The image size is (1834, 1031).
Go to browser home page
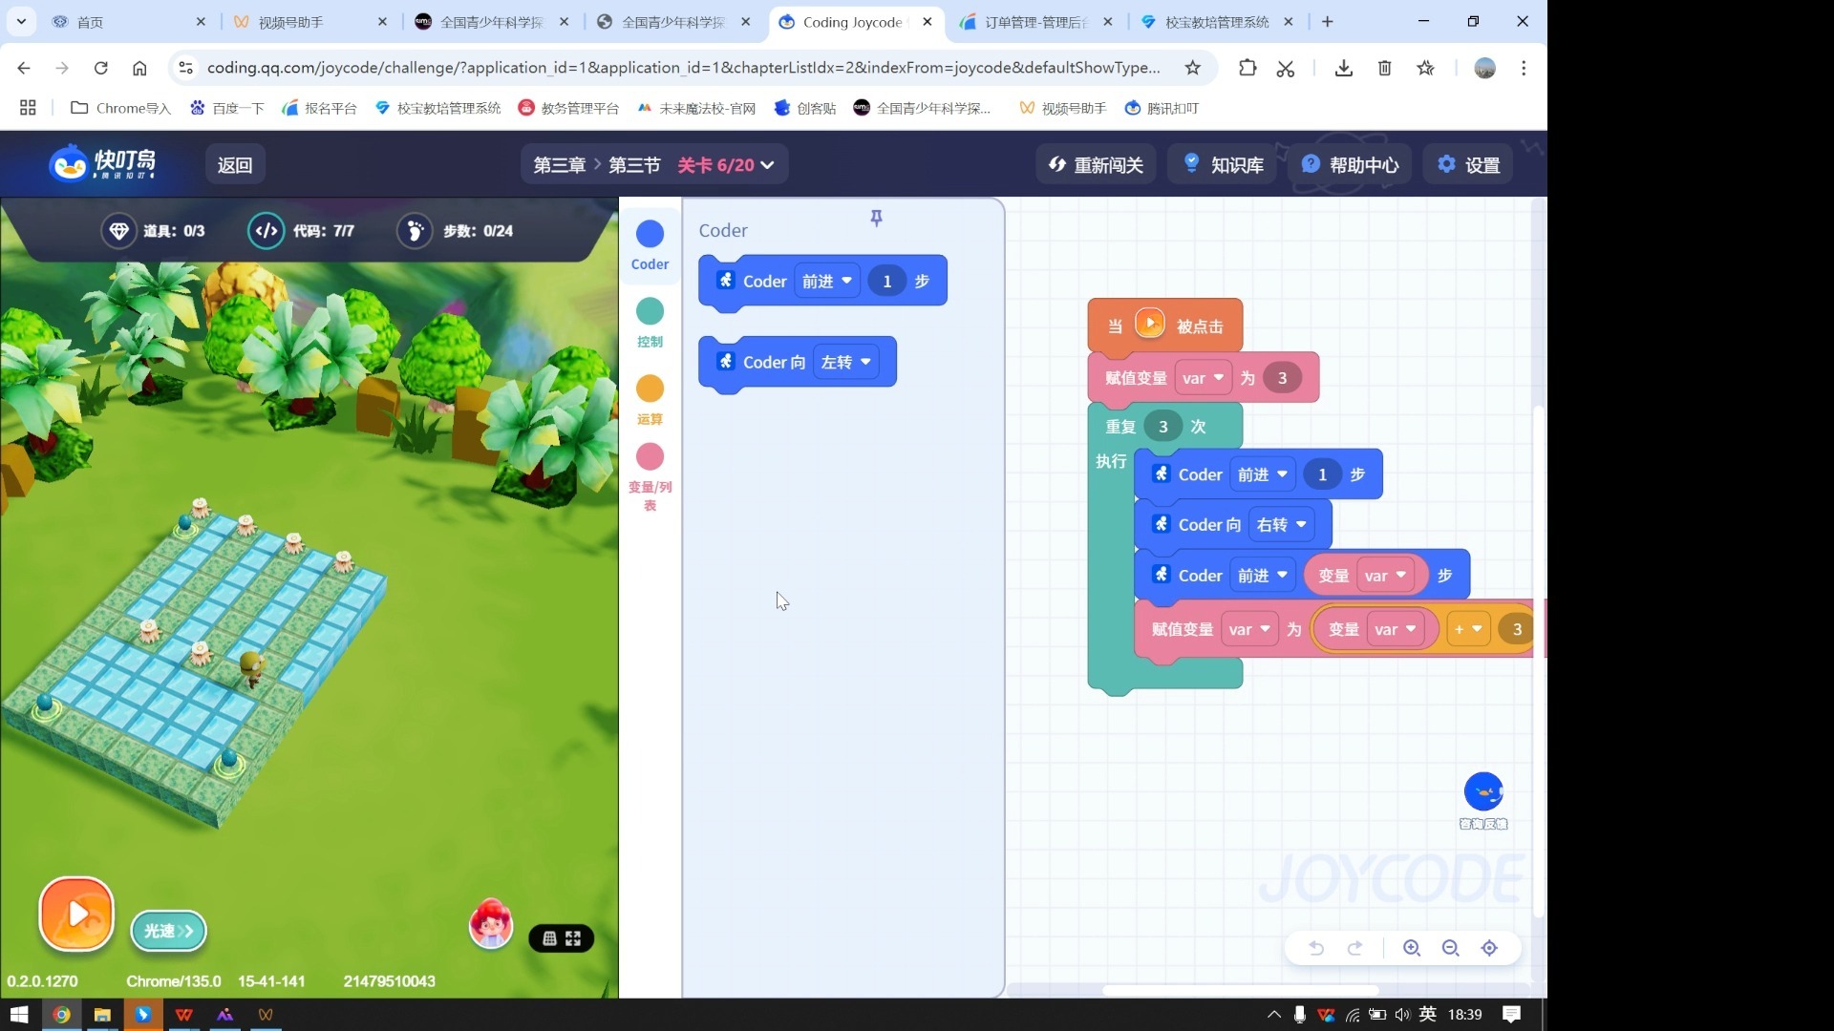[x=139, y=68]
